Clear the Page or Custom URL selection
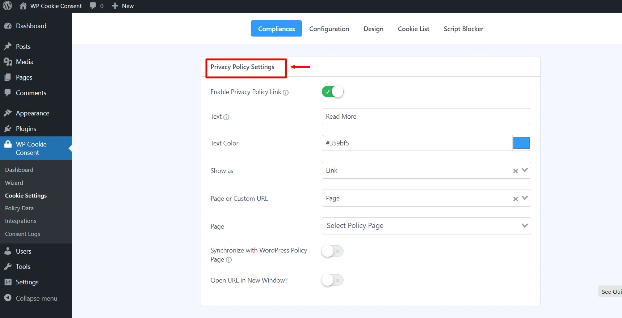This screenshot has height=318, width=622. [x=516, y=199]
